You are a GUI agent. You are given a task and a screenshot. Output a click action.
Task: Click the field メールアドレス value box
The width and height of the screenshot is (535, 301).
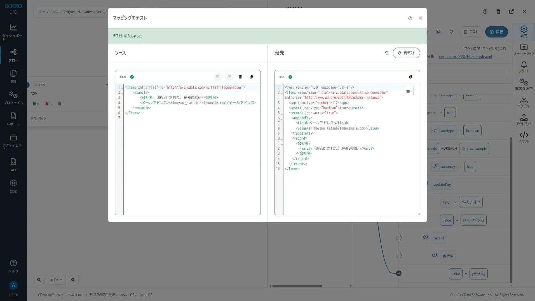click(x=471, y=203)
